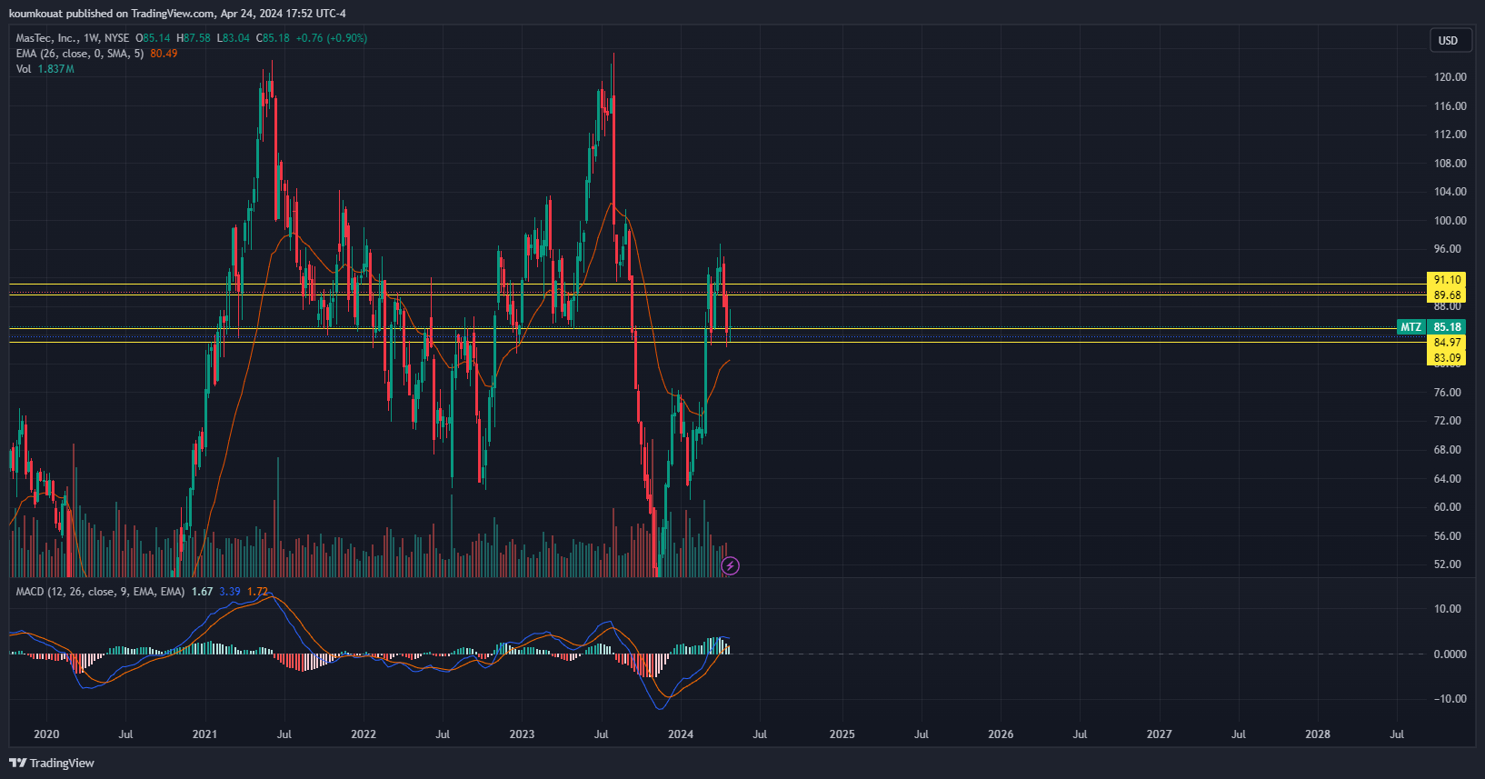The height and width of the screenshot is (779, 1485).
Task: Click the green MTZ symbol tag
Action: pyautogui.click(x=1410, y=327)
